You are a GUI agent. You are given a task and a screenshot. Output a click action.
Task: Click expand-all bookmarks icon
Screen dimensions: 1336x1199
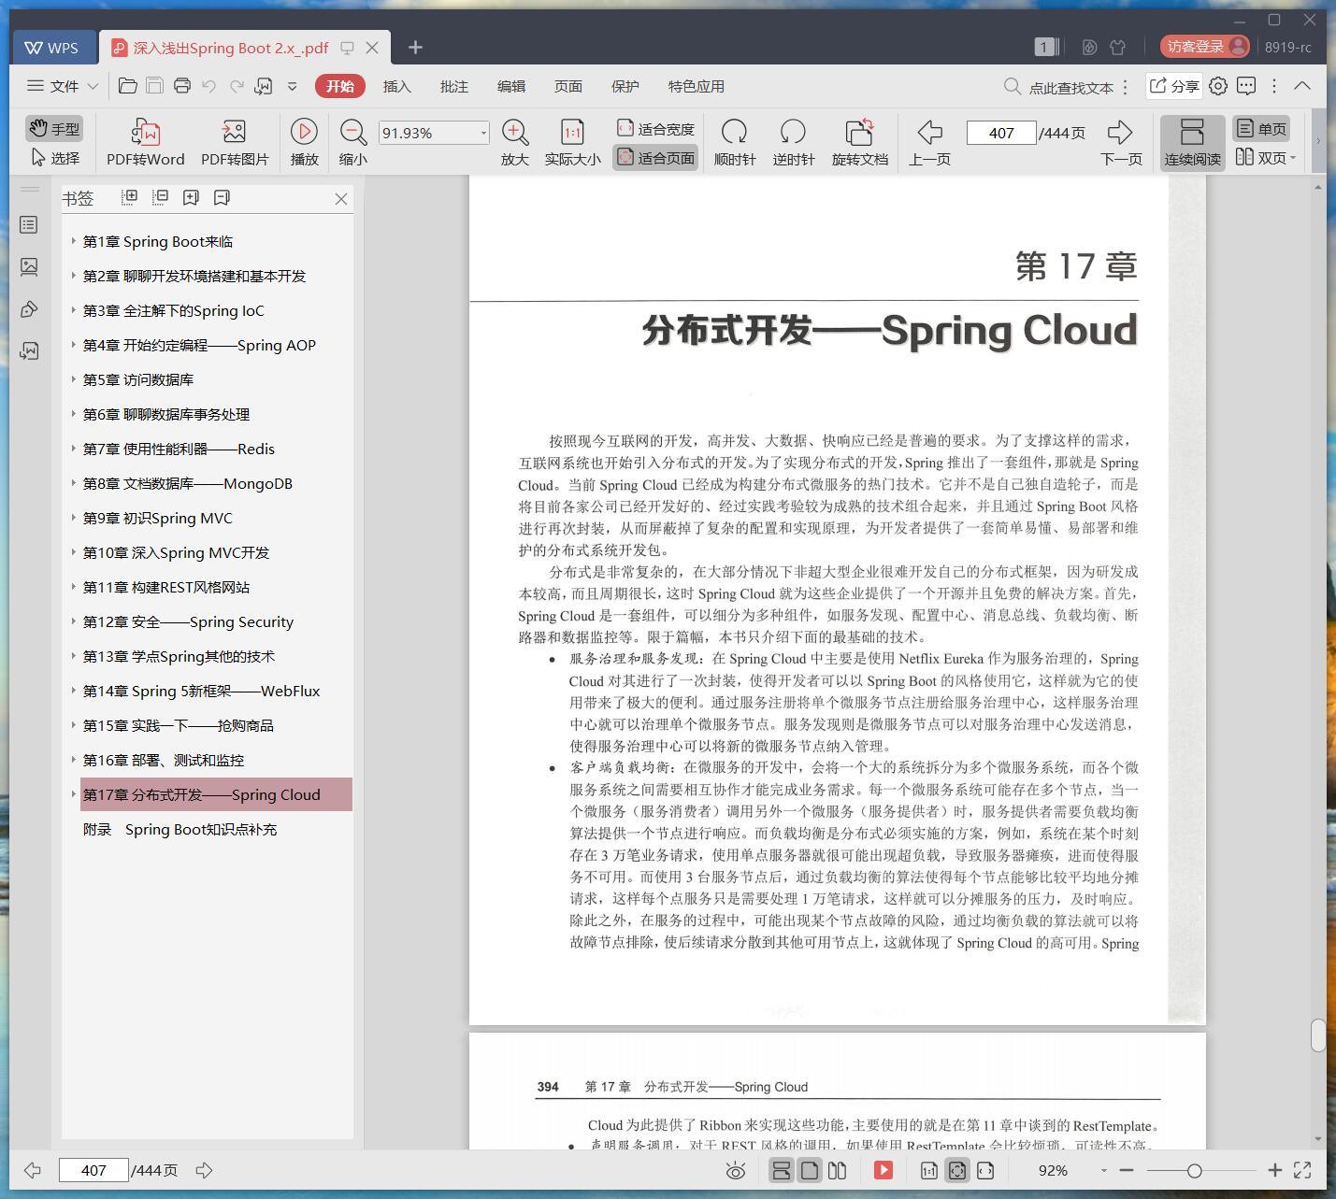130,197
